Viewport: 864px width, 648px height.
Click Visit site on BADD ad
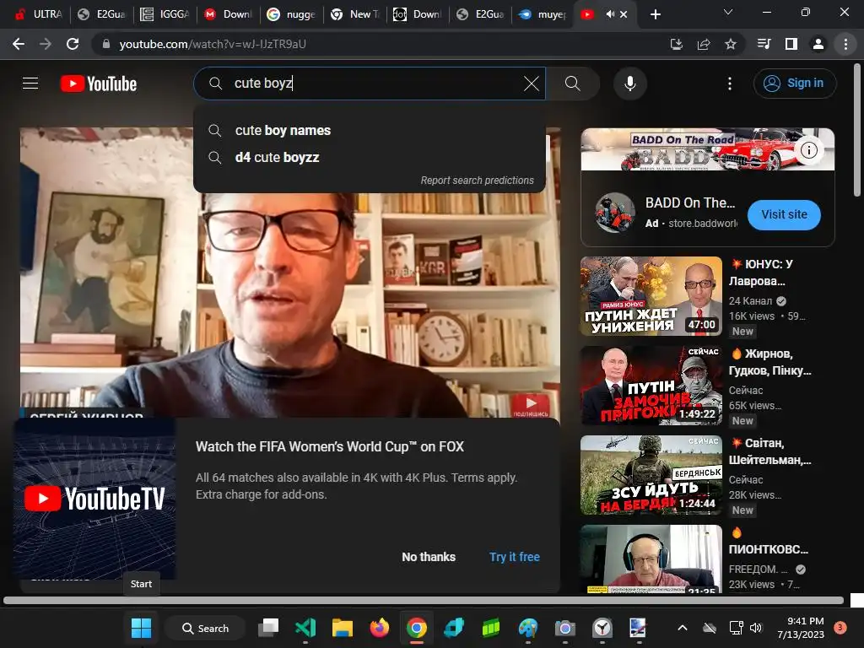pos(784,215)
